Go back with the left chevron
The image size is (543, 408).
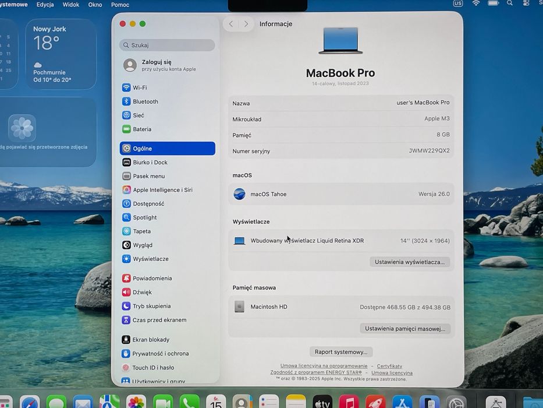pyautogui.click(x=231, y=24)
